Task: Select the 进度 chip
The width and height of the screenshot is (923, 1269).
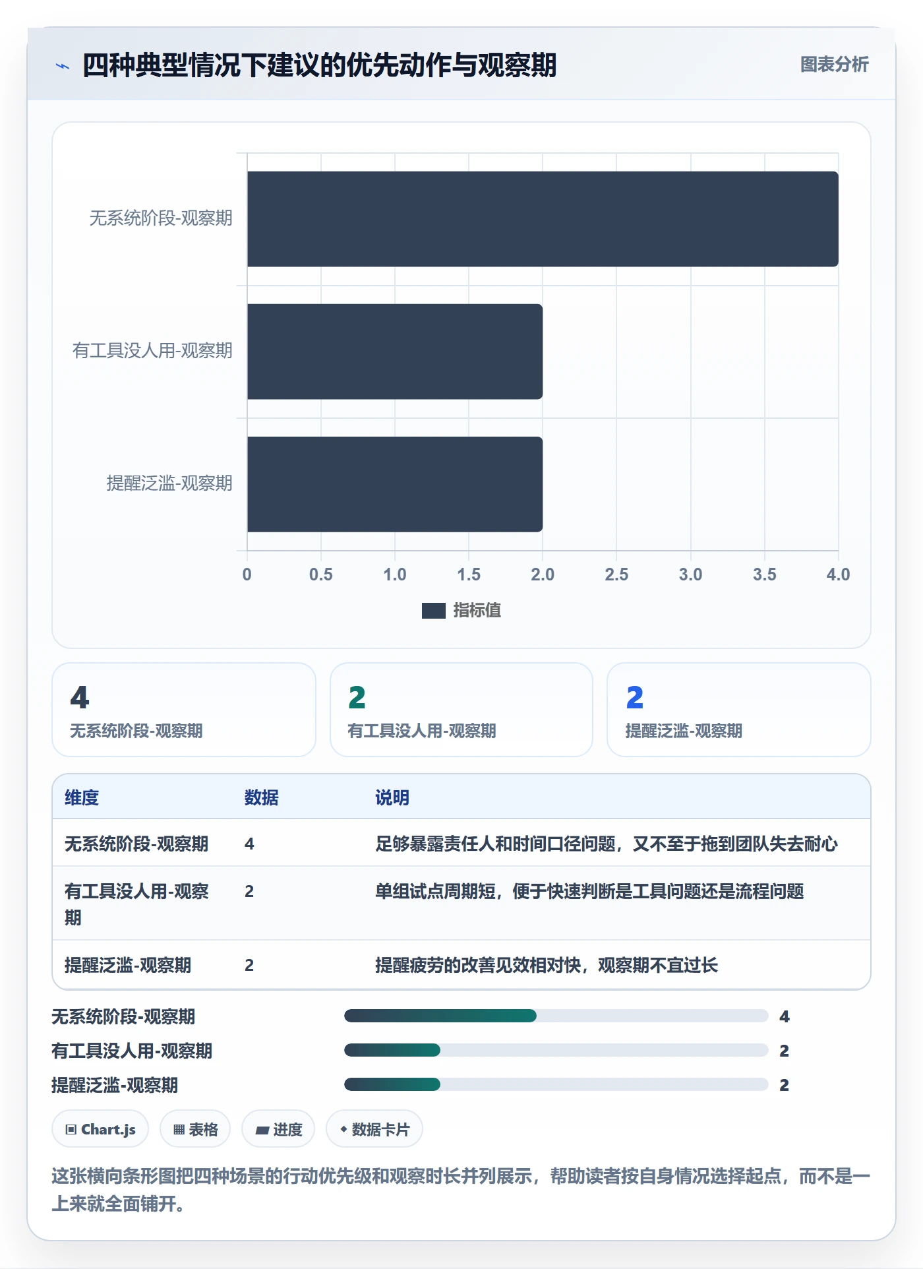Action: 278,1129
